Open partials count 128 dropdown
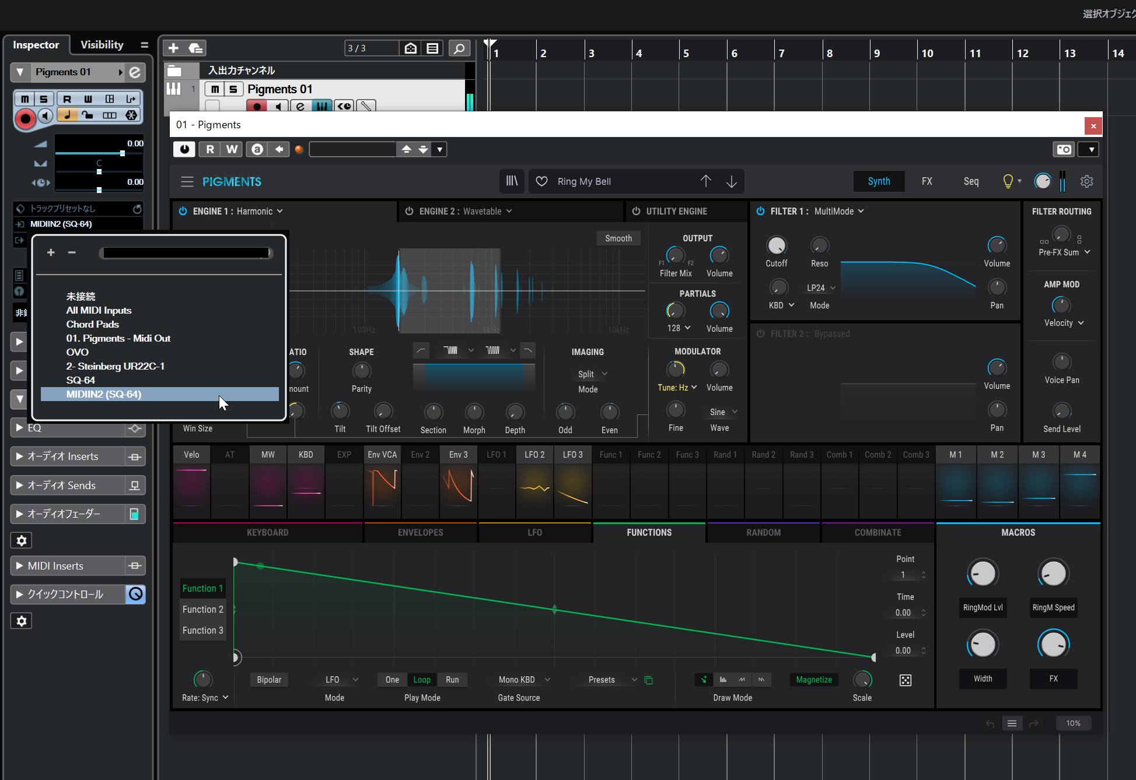The image size is (1136, 780). (x=679, y=328)
